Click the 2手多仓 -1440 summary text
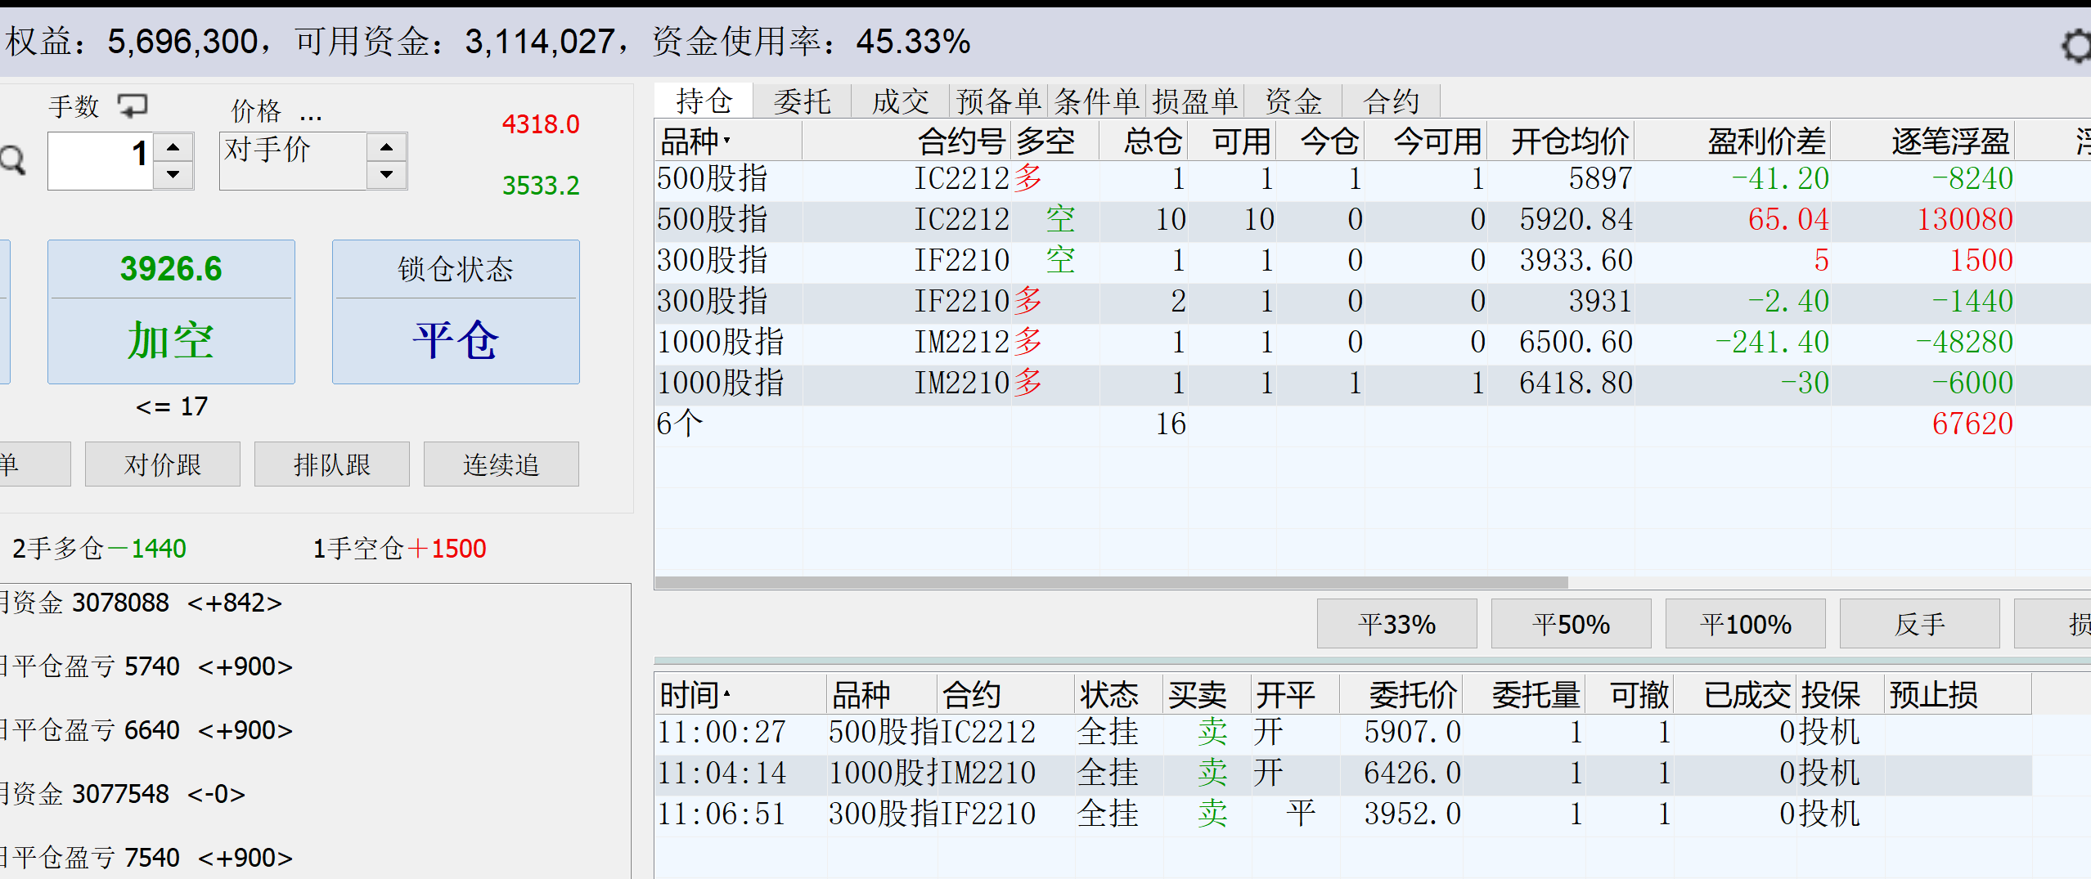The image size is (2091, 879). pyautogui.click(x=99, y=548)
